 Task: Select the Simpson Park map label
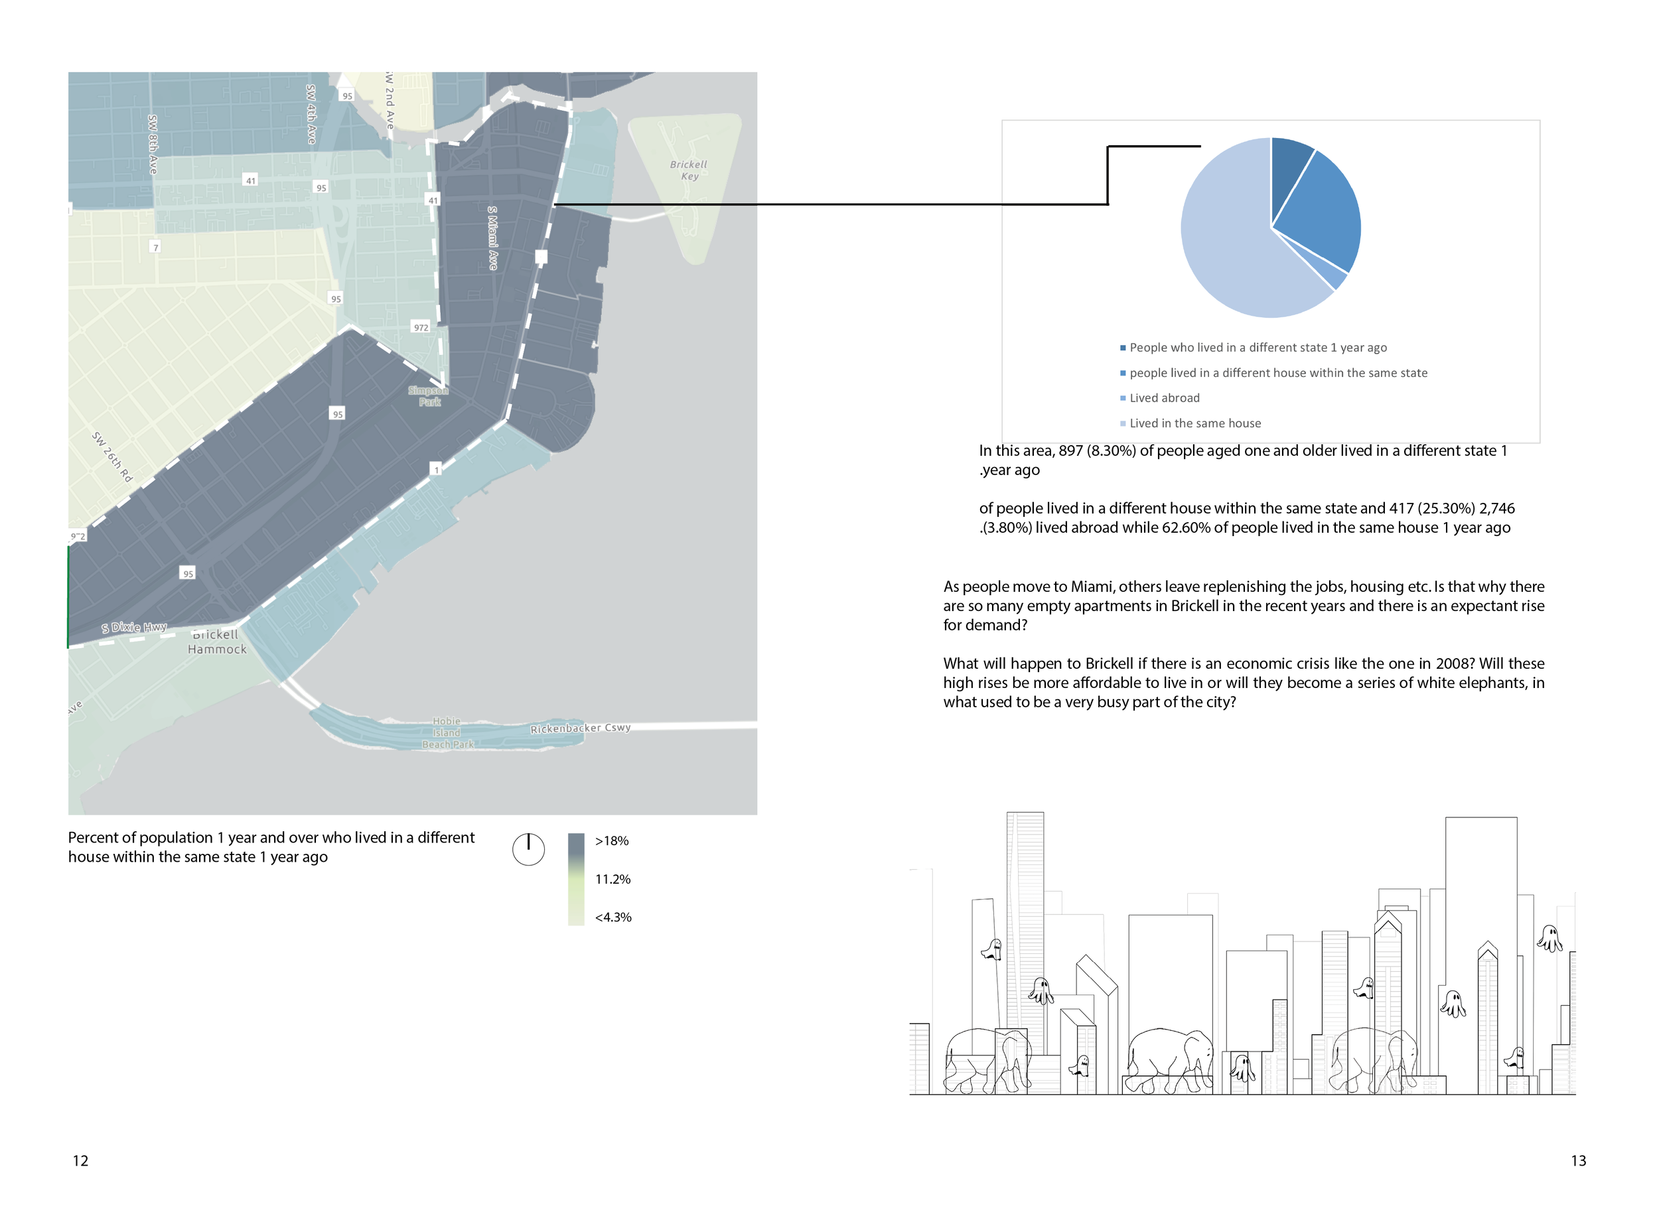point(428,395)
